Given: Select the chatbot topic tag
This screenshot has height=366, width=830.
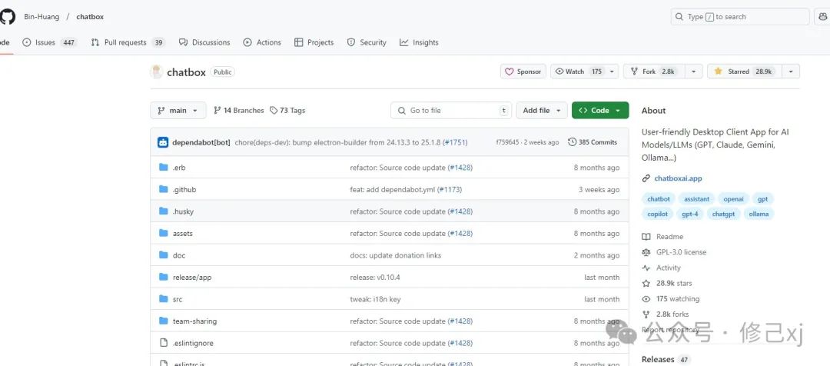Looking at the screenshot, I should 659,199.
